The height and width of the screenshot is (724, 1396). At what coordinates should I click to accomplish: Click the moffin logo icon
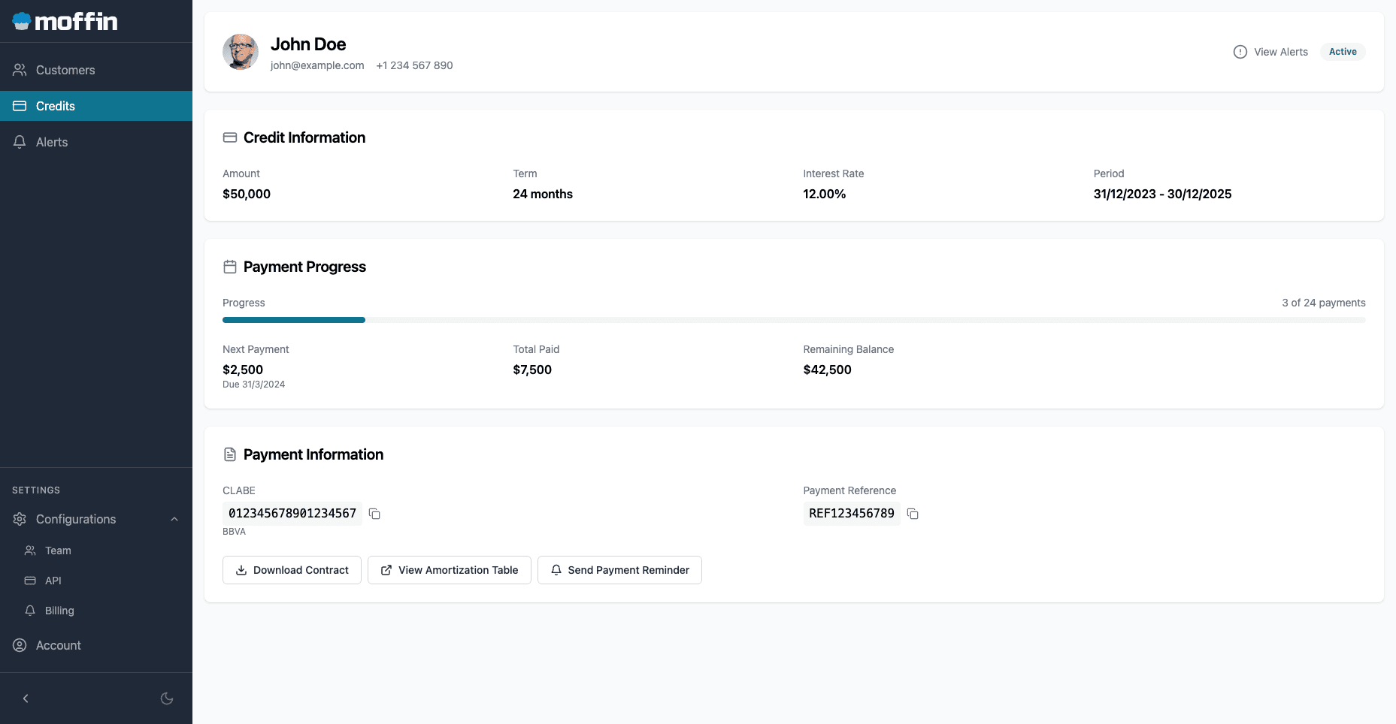click(x=21, y=22)
